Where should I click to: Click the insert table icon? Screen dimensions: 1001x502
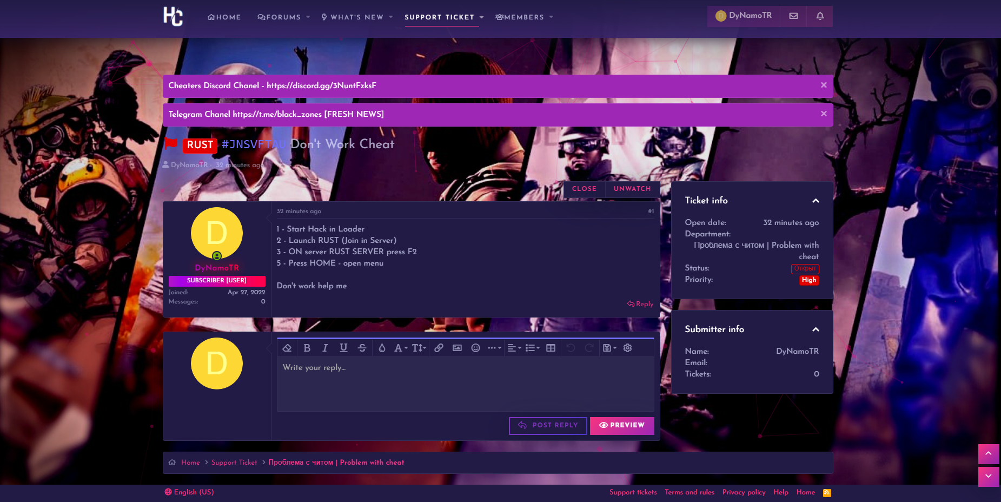click(551, 348)
